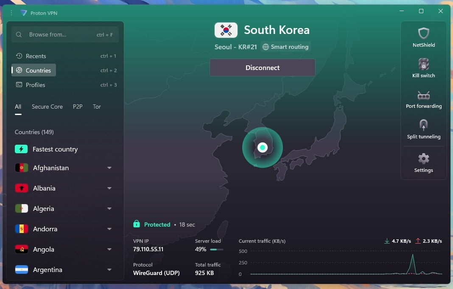The height and width of the screenshot is (289, 453).
Task: Click the Smart routing label
Action: [x=289, y=47]
